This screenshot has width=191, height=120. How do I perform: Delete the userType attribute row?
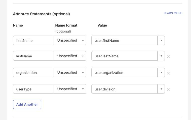[x=168, y=90]
